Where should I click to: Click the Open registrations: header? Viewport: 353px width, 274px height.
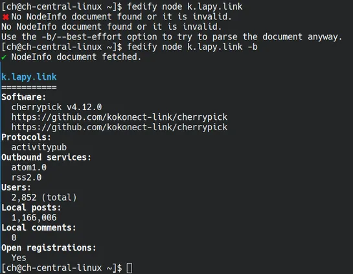click(x=49, y=247)
